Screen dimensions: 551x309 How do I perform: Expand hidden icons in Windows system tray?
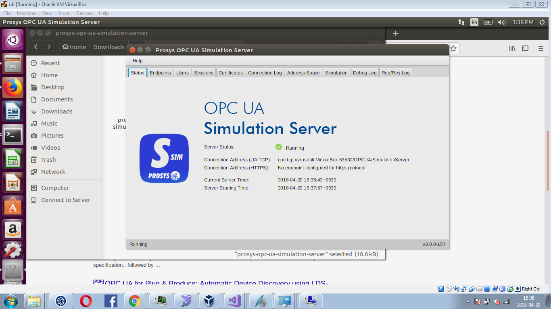[468, 301]
